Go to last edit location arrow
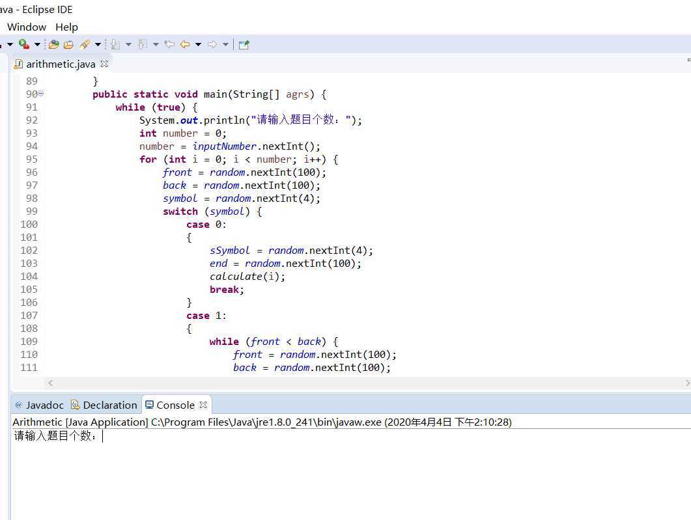Viewport: 691px width, 520px height. [169, 44]
